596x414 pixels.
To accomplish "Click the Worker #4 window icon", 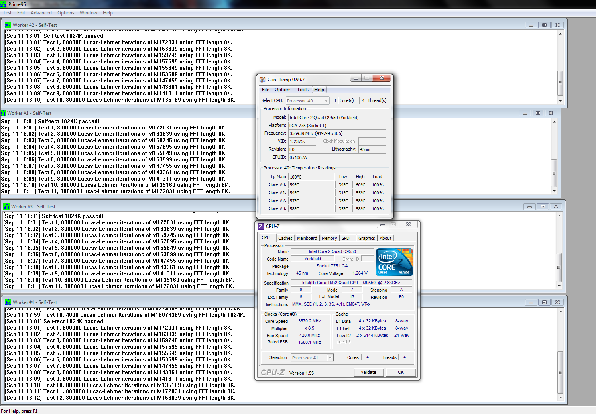I will (x=8, y=302).
